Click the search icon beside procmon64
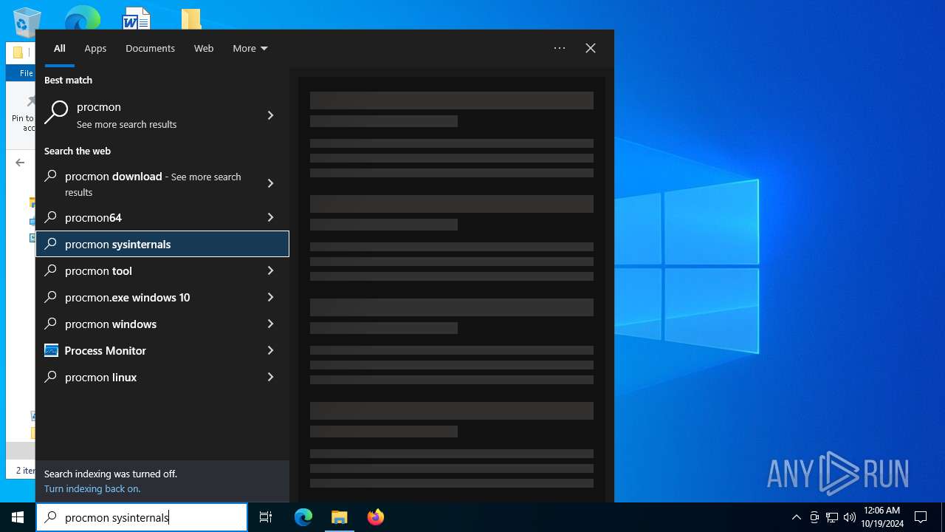The width and height of the screenshot is (945, 532). [51, 217]
